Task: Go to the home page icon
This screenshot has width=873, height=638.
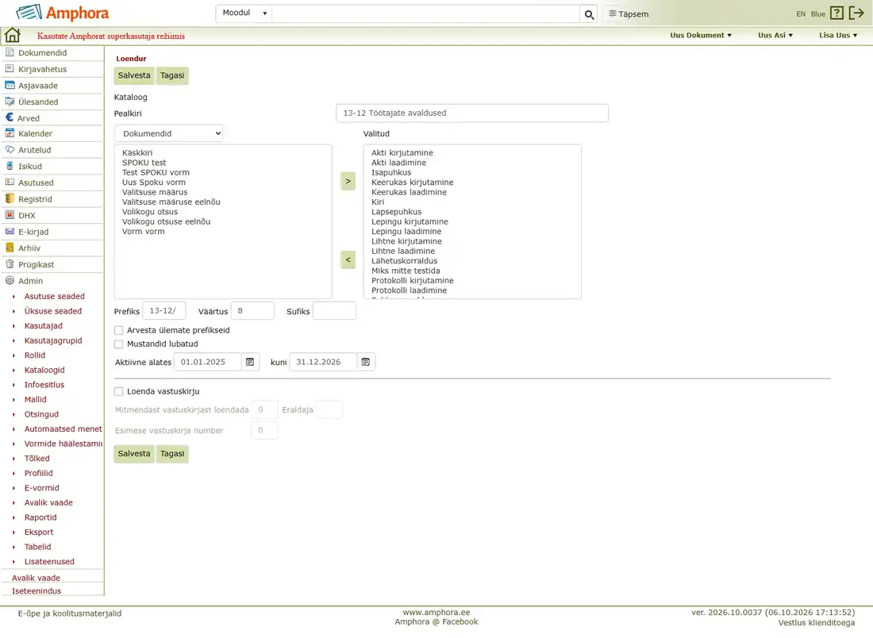Action: point(12,36)
